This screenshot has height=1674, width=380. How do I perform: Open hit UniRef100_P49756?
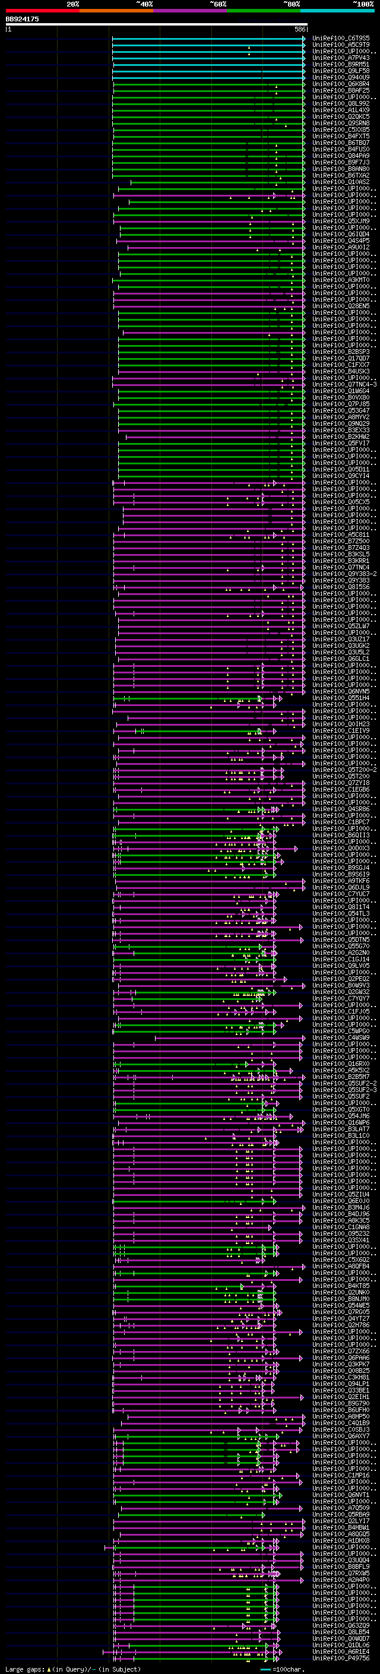coord(341,1658)
